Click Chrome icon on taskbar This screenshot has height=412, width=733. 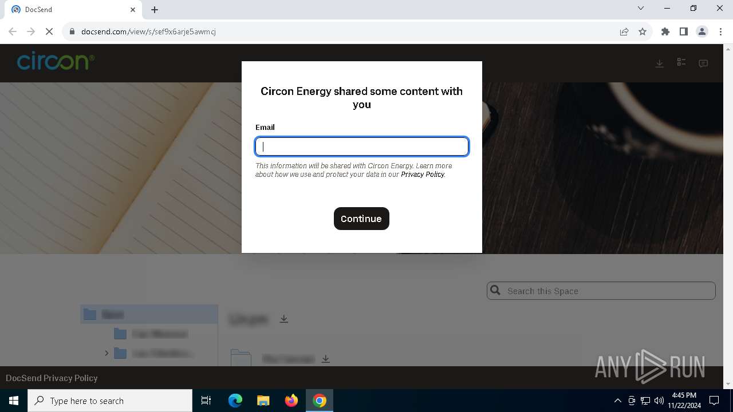coord(320,401)
